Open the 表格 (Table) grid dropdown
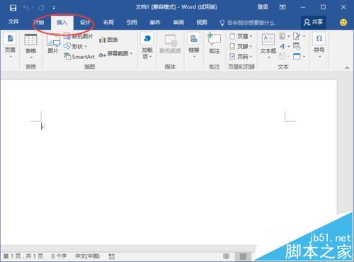Viewport: 354px width, 262px height. click(30, 46)
